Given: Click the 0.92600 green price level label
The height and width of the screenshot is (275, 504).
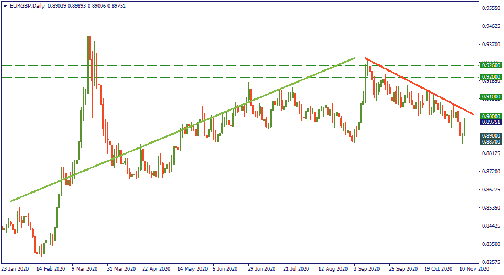Looking at the screenshot, I should (489, 65).
